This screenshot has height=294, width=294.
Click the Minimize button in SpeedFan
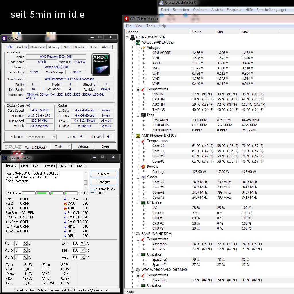(104, 174)
